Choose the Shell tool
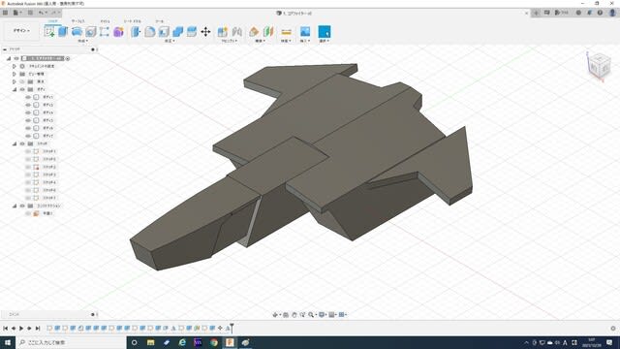This screenshot has width=620, height=349. click(x=164, y=32)
